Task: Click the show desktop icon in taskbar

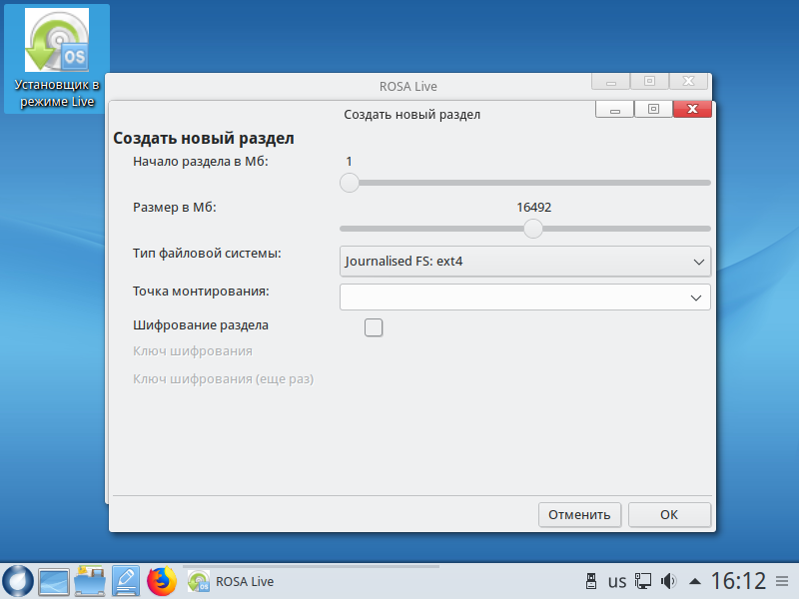Action: click(54, 580)
